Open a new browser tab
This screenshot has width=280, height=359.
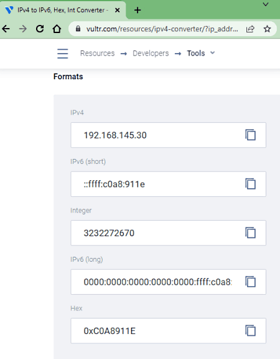(138, 10)
